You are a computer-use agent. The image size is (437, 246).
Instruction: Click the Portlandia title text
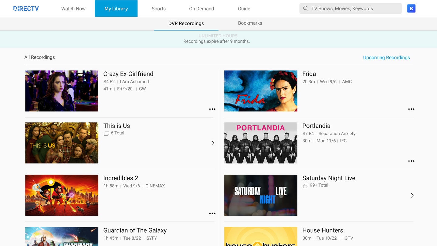[x=316, y=126]
